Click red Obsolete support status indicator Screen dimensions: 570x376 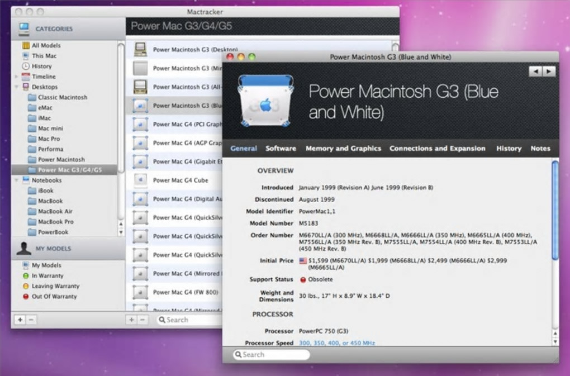[x=303, y=280]
